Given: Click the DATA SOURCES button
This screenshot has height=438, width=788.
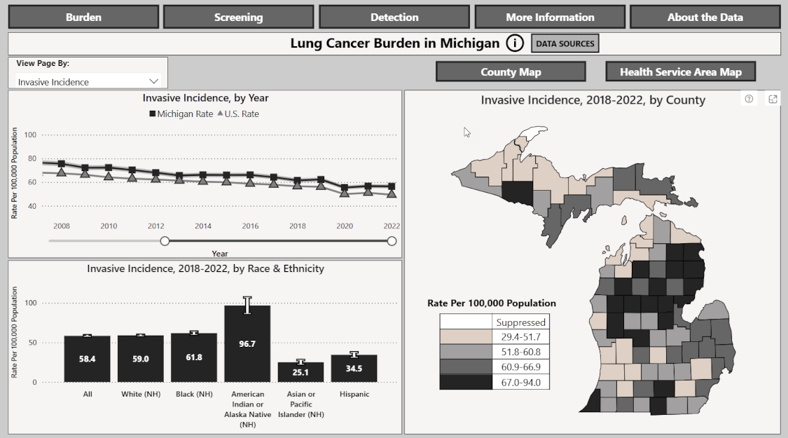Looking at the screenshot, I should (565, 43).
